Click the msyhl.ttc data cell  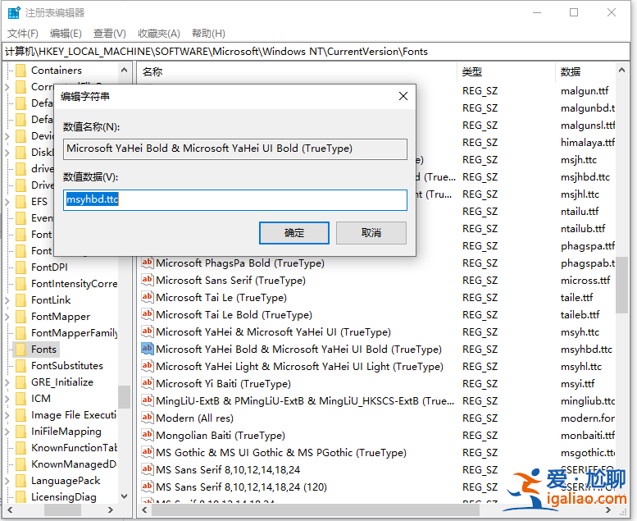coord(581,367)
